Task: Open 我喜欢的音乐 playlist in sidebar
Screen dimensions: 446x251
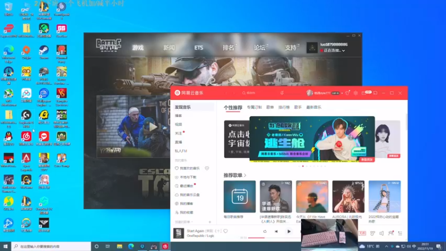Action: click(188, 168)
